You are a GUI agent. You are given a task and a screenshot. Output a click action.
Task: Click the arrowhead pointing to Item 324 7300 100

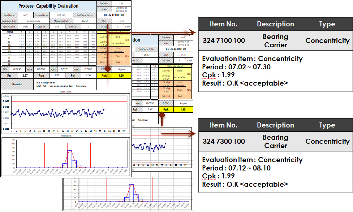pyautogui.click(x=193, y=134)
